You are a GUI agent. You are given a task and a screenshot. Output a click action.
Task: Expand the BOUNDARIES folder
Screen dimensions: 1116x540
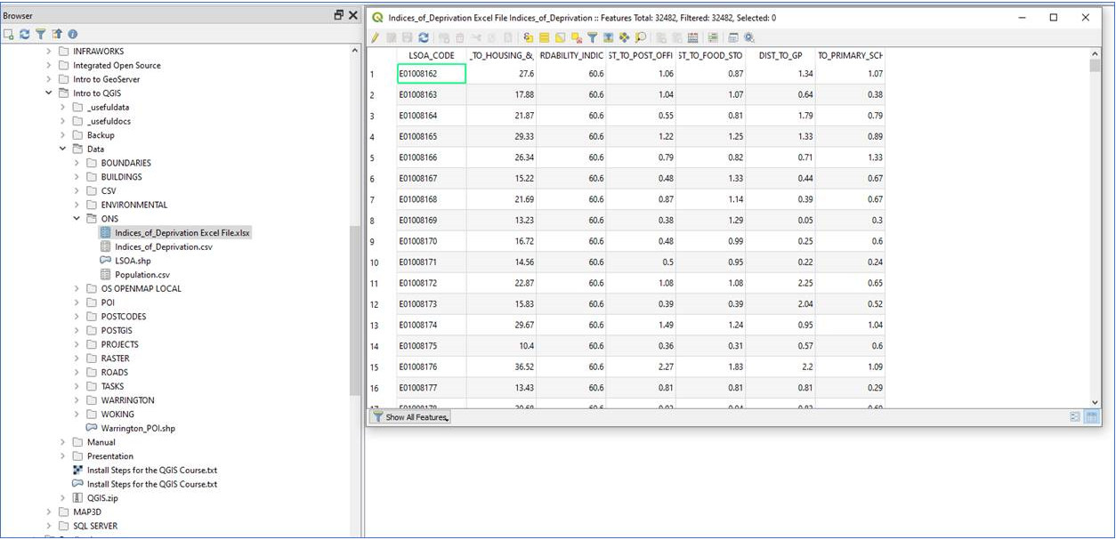[77, 164]
